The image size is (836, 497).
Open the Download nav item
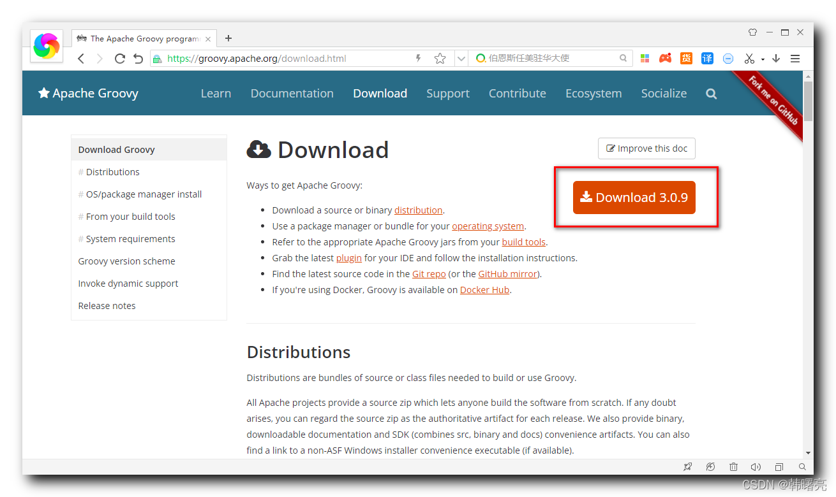380,93
